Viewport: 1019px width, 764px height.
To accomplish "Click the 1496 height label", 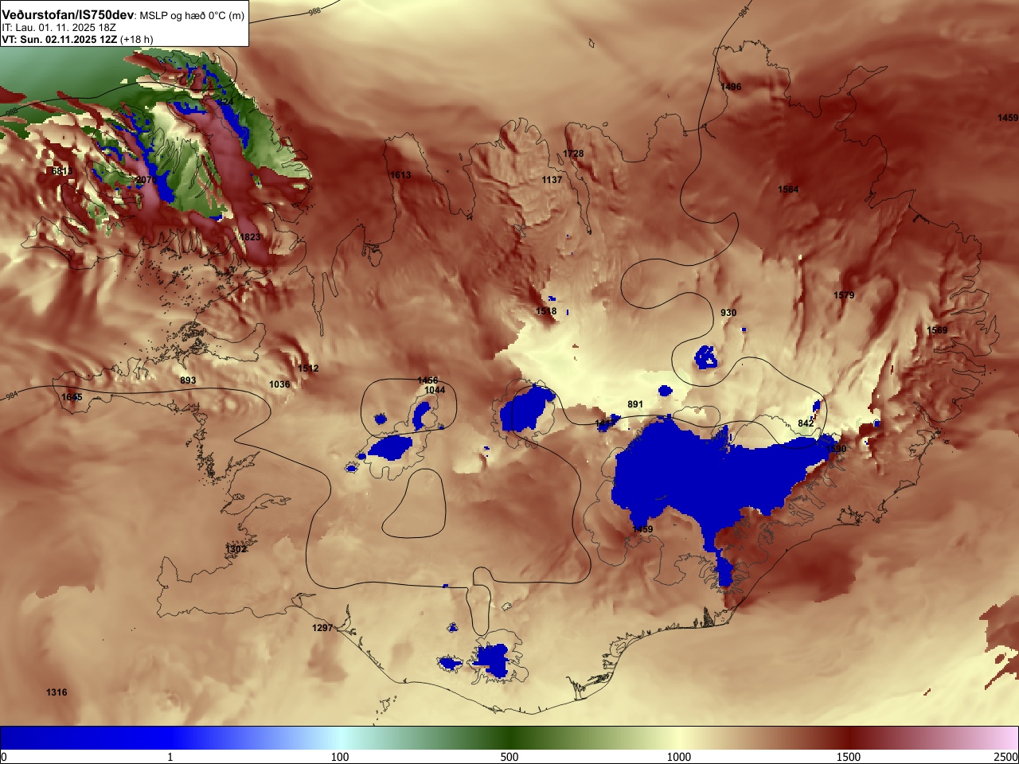I will click(x=730, y=88).
